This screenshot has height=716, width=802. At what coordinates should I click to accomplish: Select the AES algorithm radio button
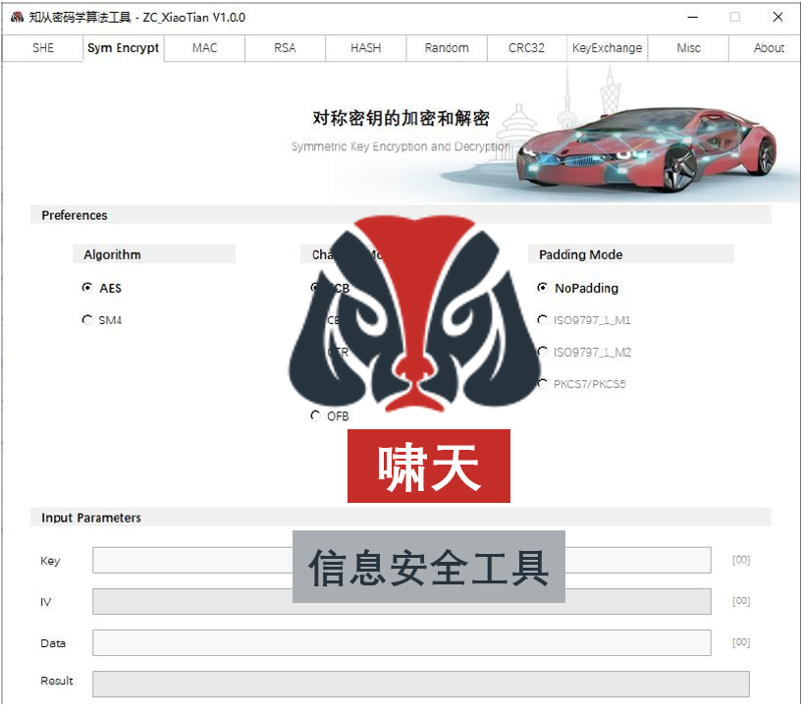click(x=87, y=288)
